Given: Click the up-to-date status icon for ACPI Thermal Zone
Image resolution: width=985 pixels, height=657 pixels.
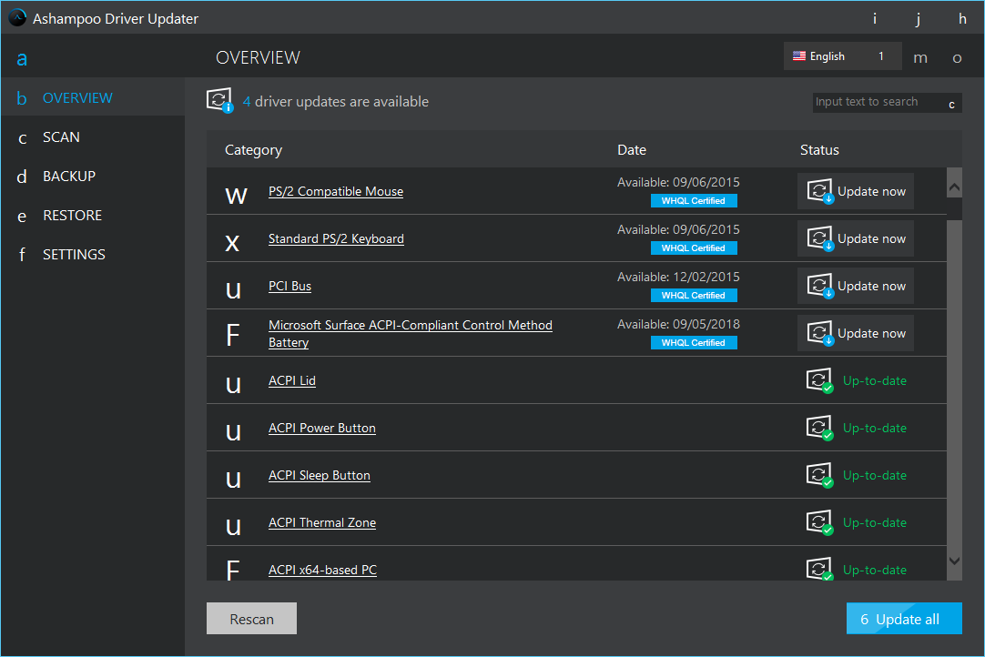Looking at the screenshot, I should pyautogui.click(x=820, y=522).
